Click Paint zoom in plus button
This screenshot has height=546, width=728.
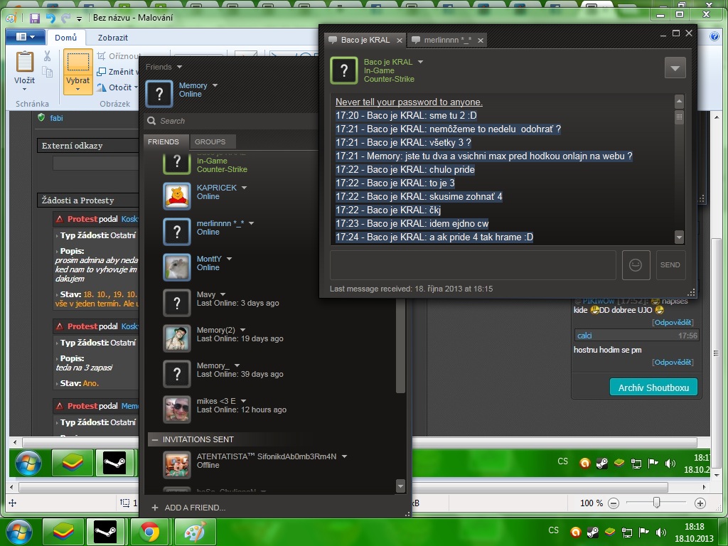700,503
